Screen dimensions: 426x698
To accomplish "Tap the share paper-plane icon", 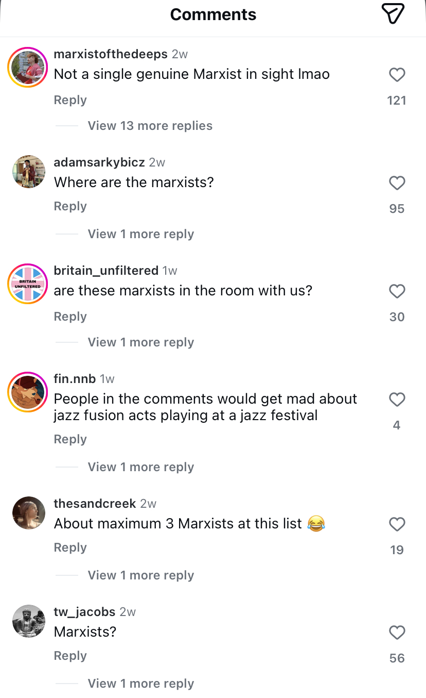I will [394, 14].
